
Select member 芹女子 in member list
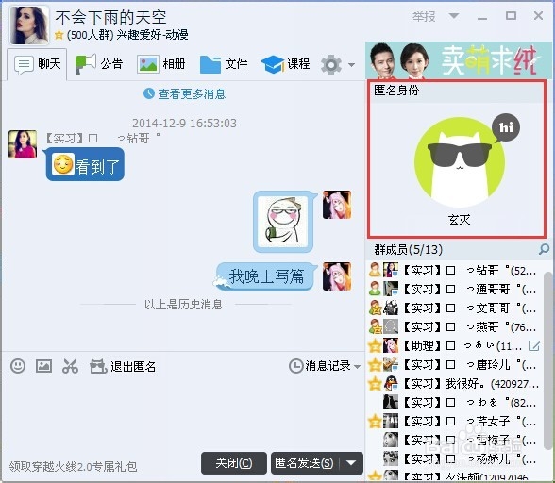tap(454, 421)
